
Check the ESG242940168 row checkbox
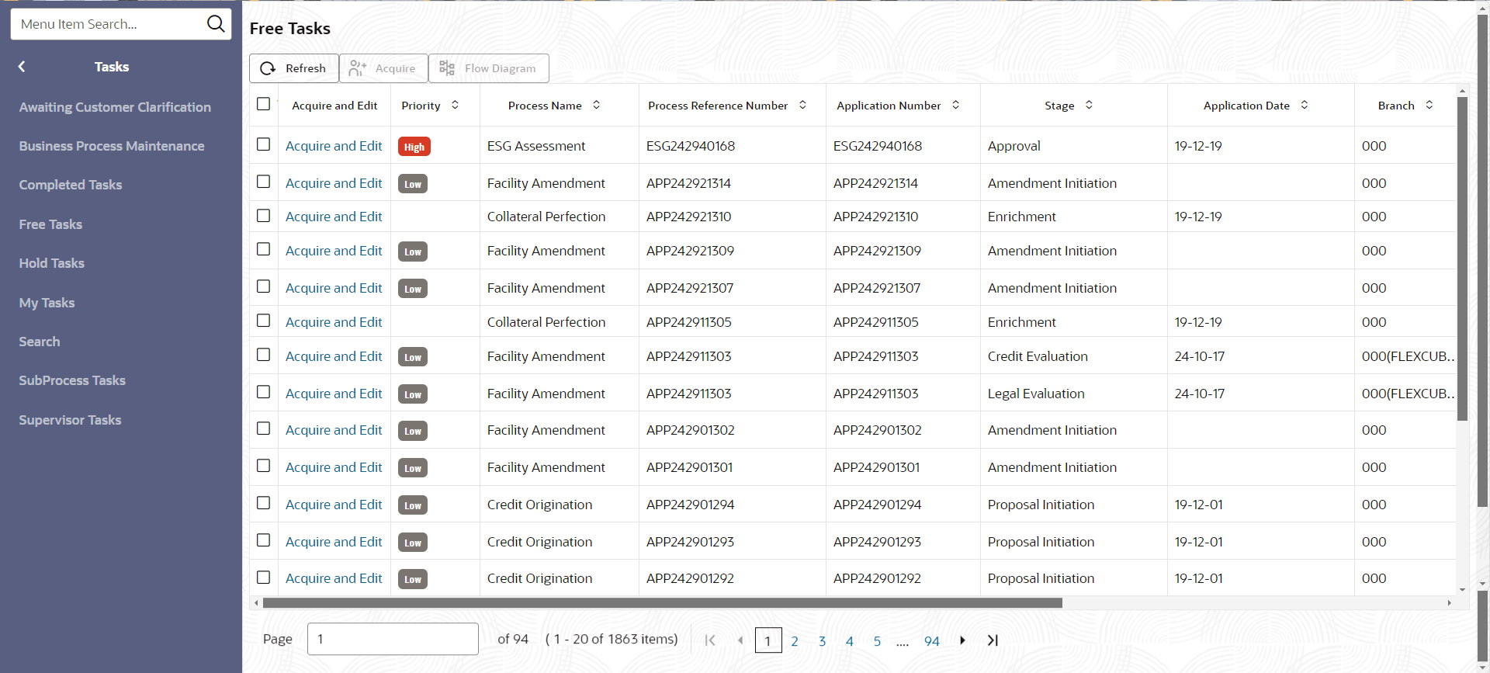click(x=264, y=144)
